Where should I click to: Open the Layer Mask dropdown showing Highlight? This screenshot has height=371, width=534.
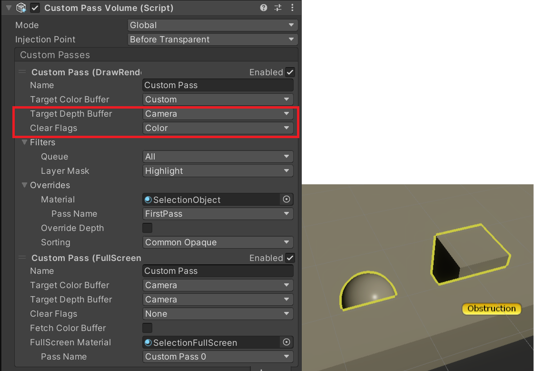[x=218, y=170]
